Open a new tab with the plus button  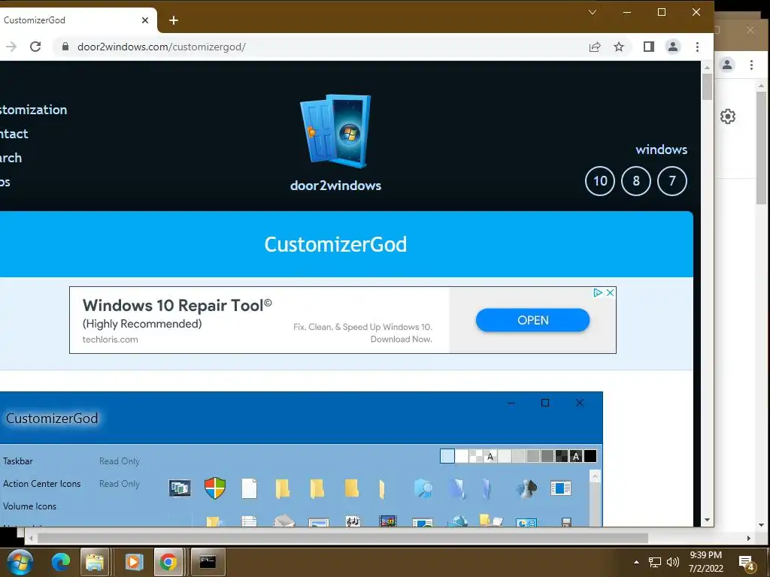click(174, 20)
